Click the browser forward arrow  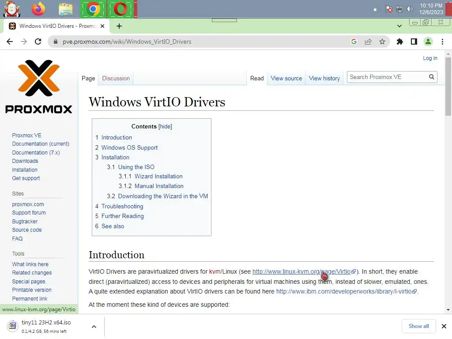click(24, 41)
